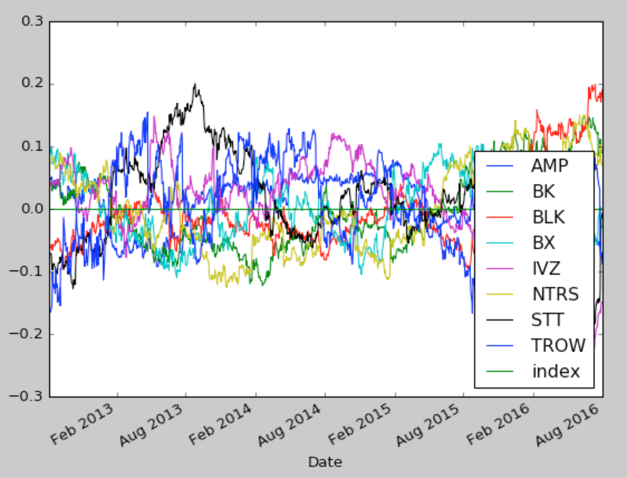
Task: Click the IVZ legend label
Action: (546, 268)
